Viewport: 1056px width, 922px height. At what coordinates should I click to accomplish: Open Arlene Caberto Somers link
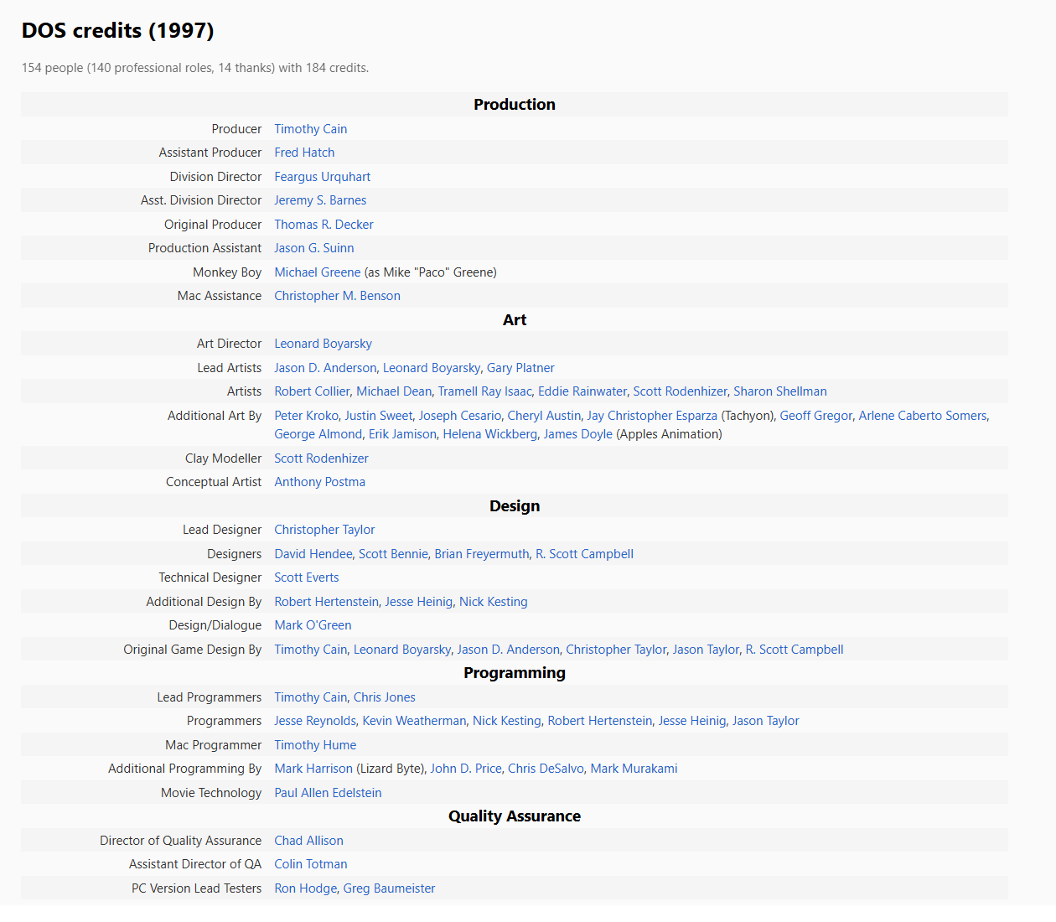coord(923,416)
